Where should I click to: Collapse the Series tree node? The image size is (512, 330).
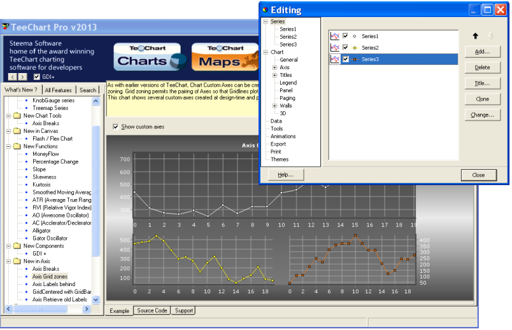(266, 22)
